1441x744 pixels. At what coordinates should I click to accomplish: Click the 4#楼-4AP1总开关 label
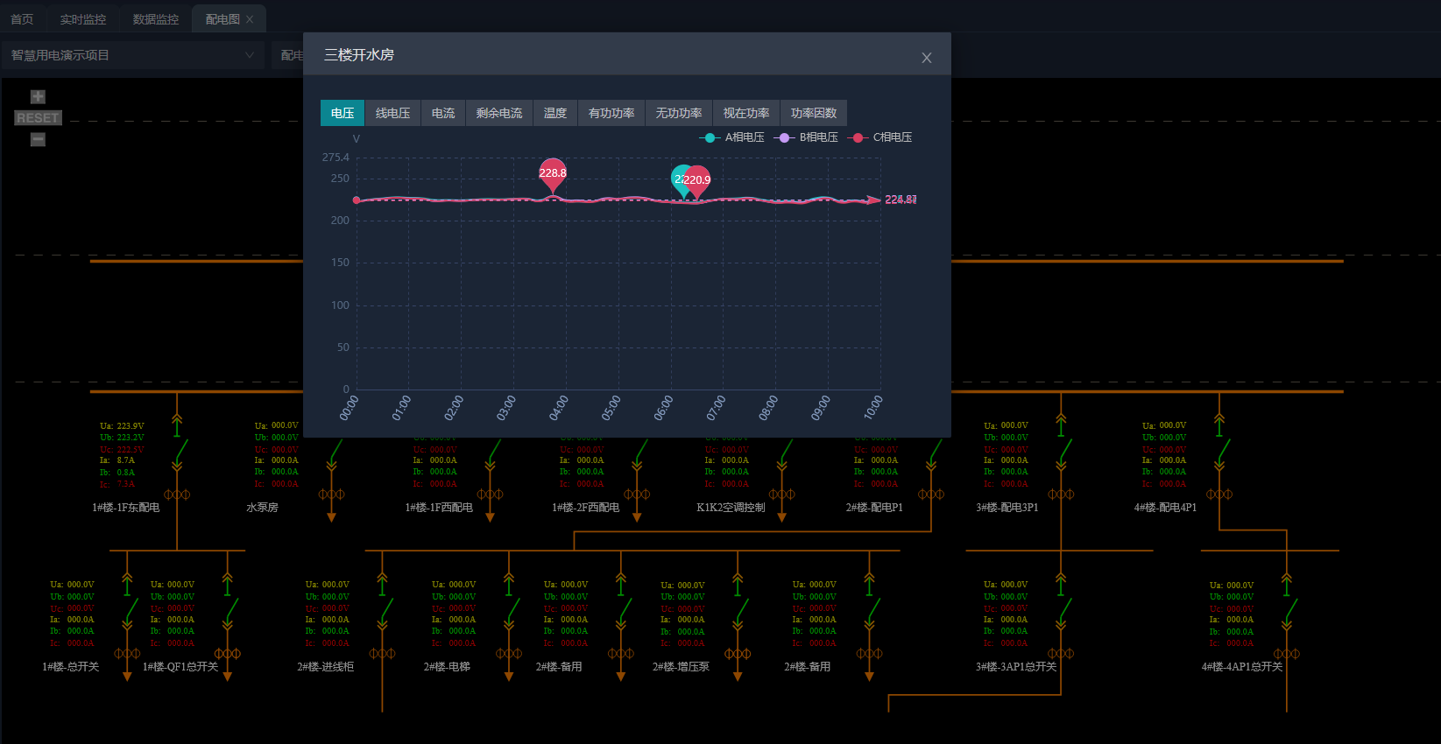tap(1242, 667)
